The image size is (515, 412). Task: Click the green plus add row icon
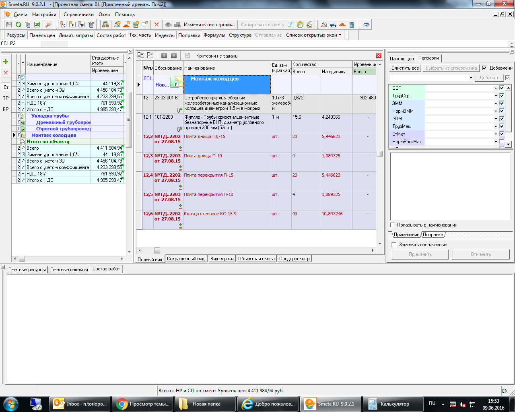6,62
